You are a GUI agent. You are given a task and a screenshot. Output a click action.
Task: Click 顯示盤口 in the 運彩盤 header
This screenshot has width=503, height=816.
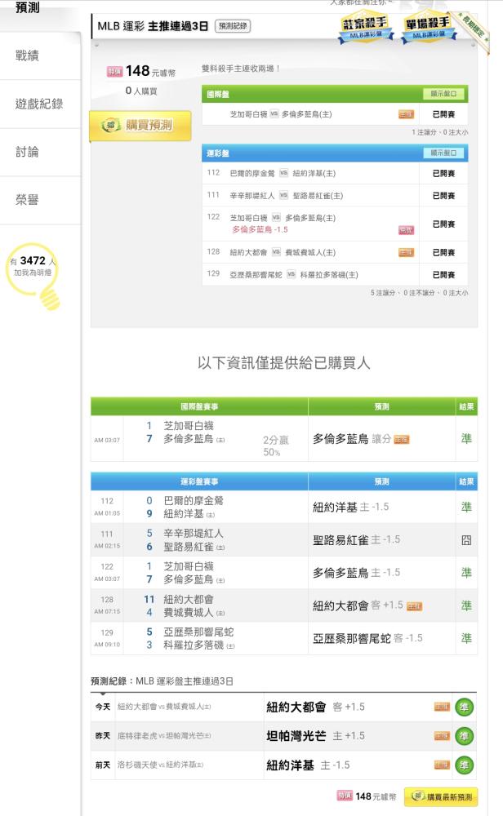pos(443,153)
